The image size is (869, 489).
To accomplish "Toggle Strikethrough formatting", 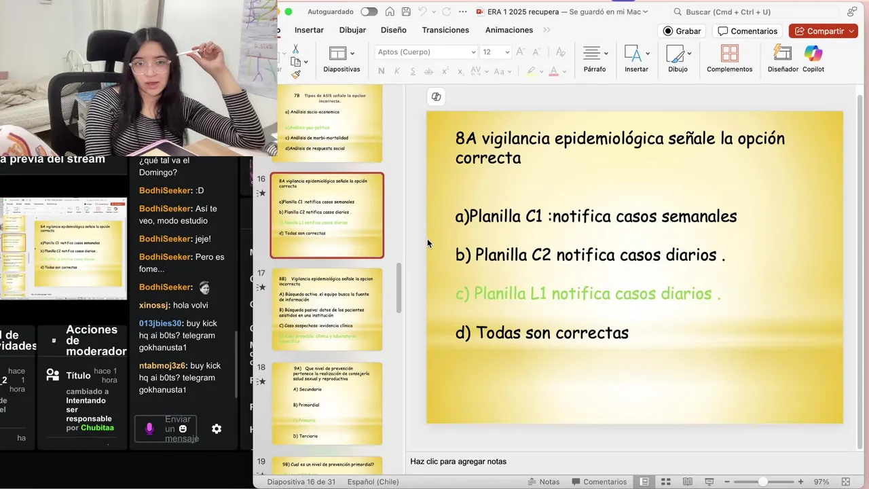I will click(429, 71).
